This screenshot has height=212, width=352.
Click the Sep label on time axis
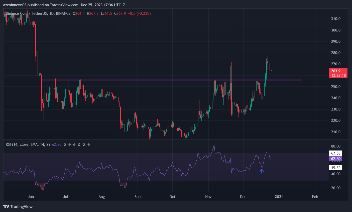tap(138, 197)
